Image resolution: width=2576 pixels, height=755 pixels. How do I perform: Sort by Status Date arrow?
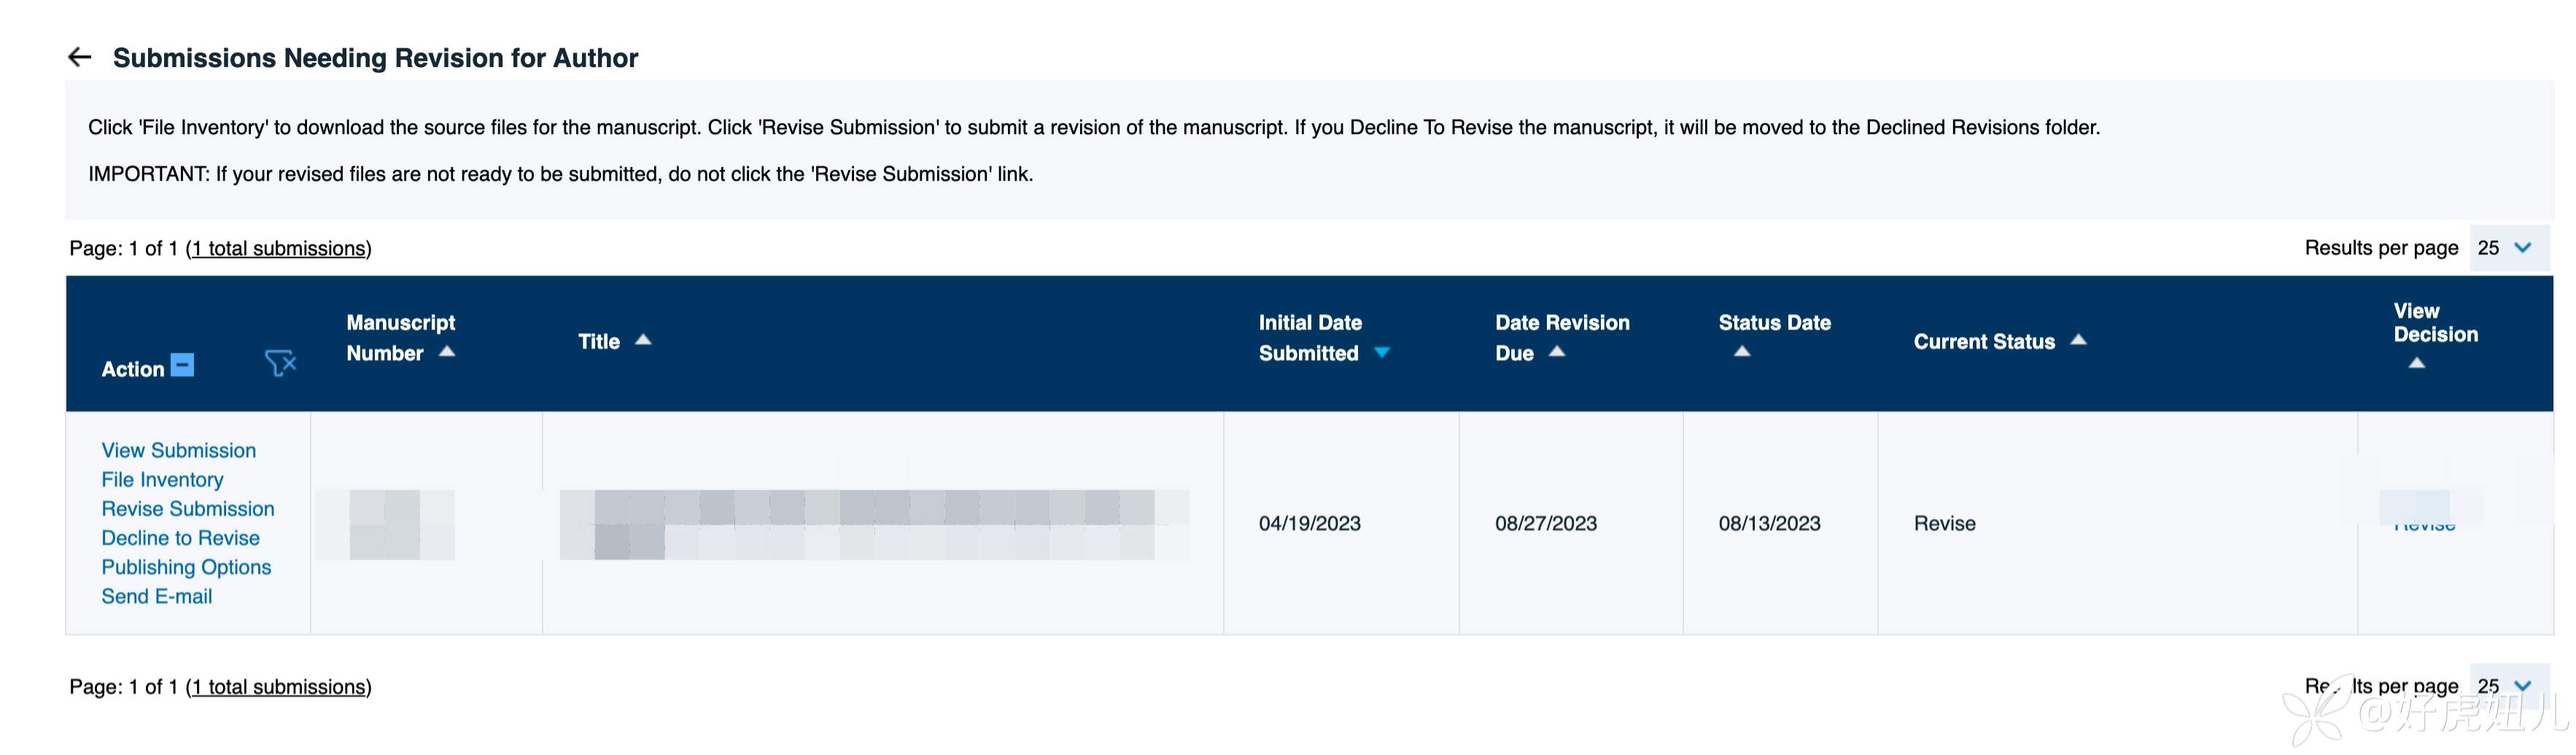(x=1742, y=351)
